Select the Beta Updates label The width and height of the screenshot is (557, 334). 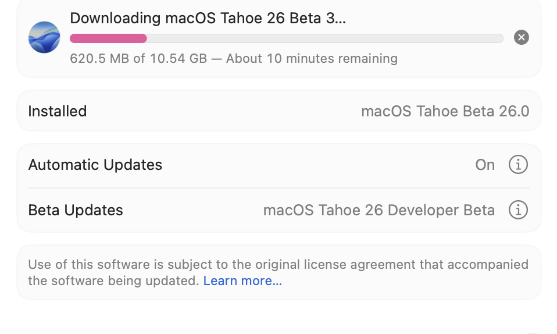coord(76,210)
